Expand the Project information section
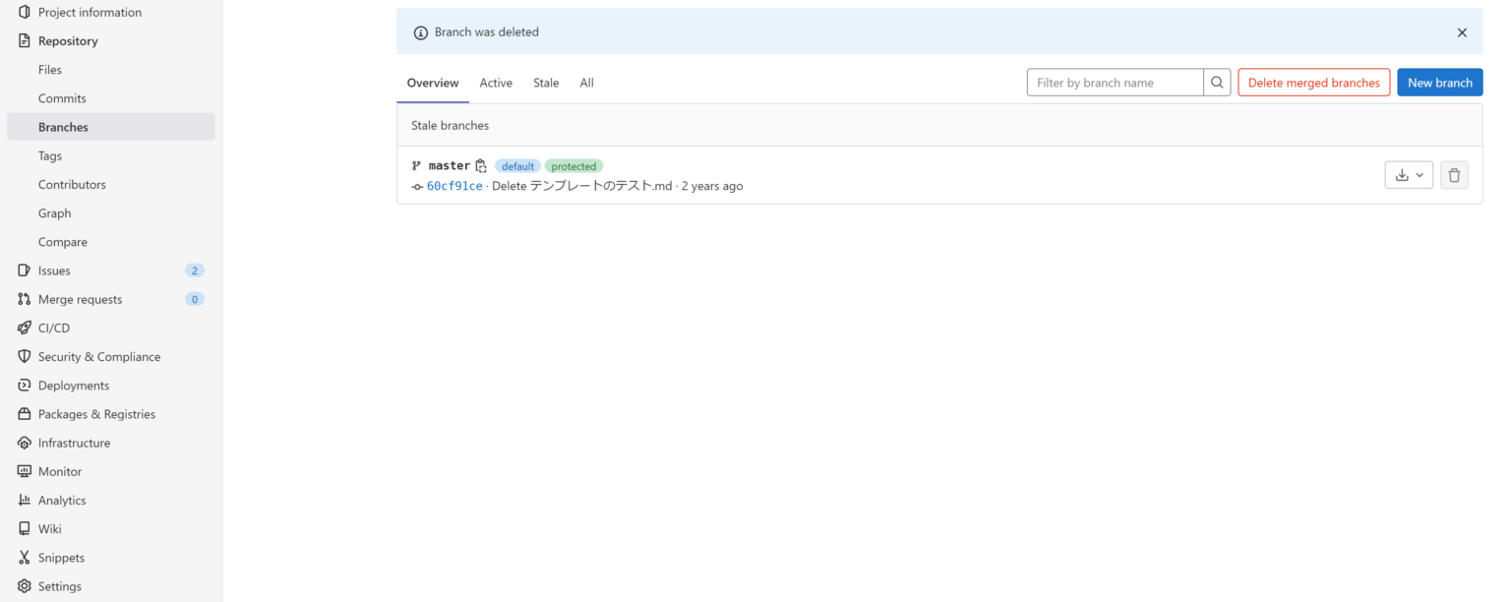Screen dimensions: 1511x602 (89, 12)
